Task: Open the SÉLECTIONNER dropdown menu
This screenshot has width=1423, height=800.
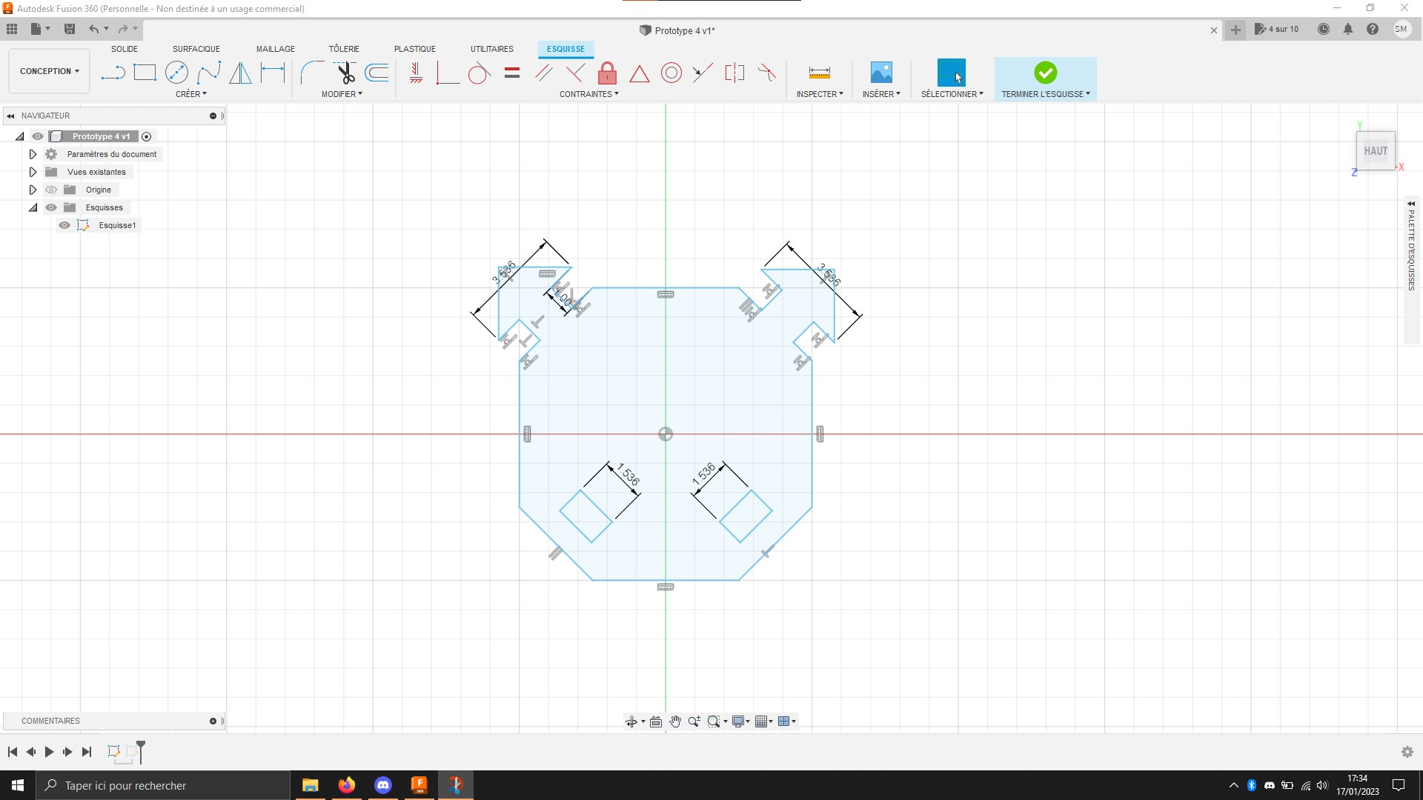Action: (952, 94)
